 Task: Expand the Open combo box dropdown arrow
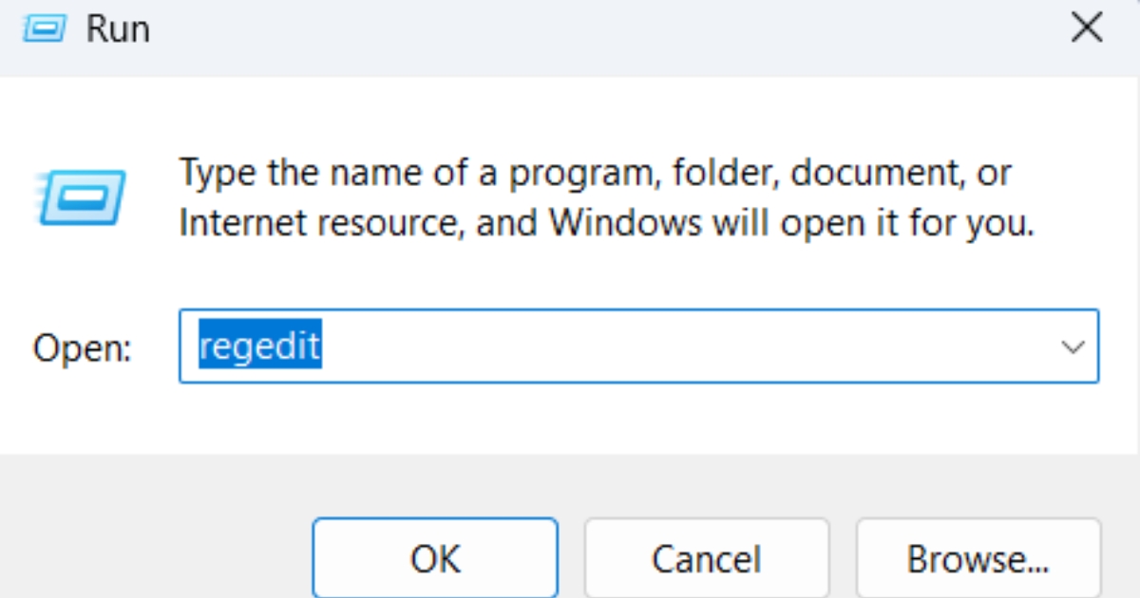(x=1073, y=346)
